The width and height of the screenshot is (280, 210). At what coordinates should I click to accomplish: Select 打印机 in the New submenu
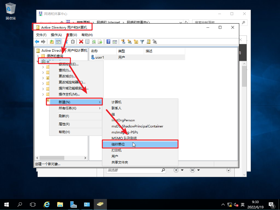pos(140,150)
